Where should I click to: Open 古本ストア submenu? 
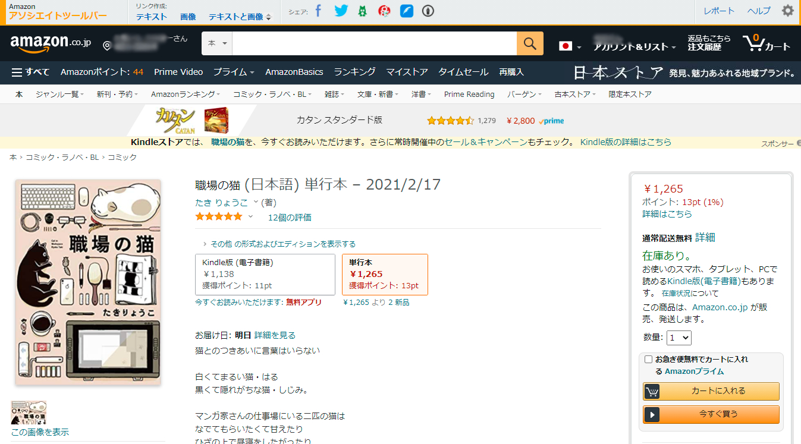[576, 94]
